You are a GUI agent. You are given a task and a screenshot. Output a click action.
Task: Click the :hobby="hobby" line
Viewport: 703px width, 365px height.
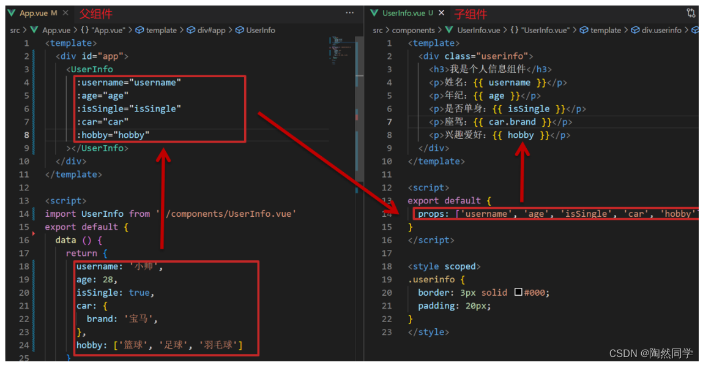[113, 135]
